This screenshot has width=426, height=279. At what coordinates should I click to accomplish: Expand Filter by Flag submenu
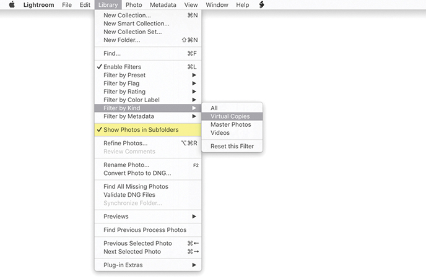click(121, 84)
